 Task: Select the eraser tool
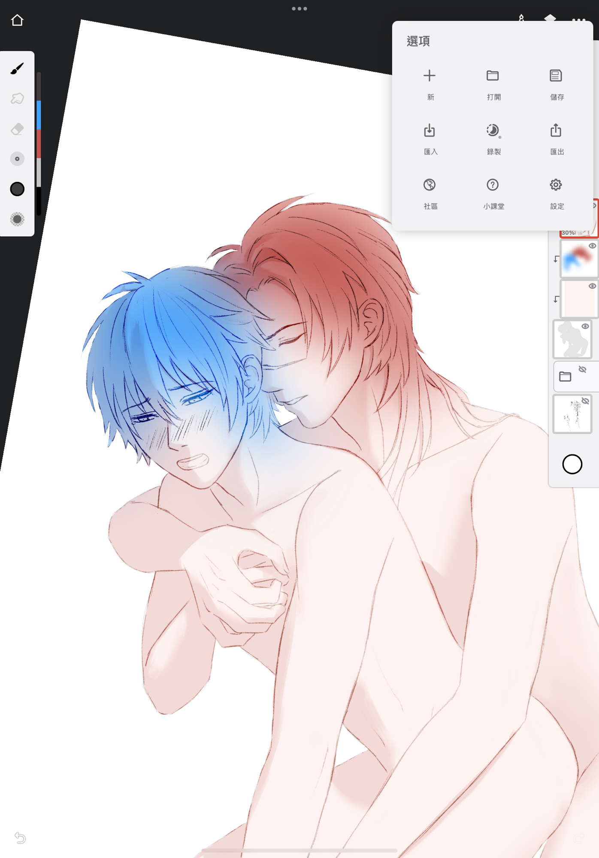[x=17, y=129]
